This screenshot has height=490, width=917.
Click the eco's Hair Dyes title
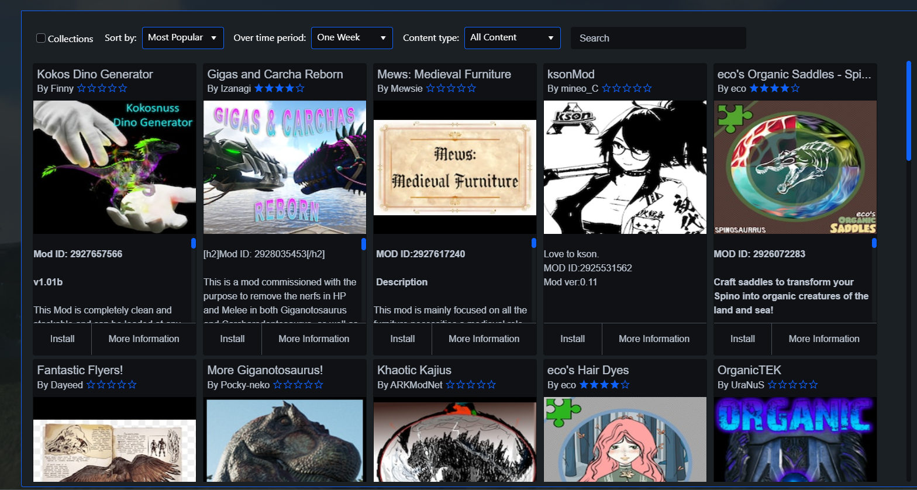(588, 370)
